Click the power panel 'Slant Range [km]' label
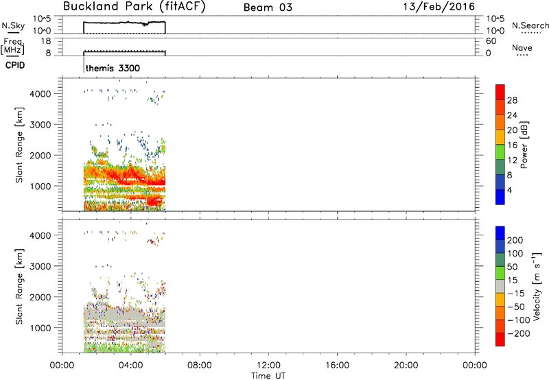Image resolution: width=549 pixels, height=380 pixels. (19, 145)
